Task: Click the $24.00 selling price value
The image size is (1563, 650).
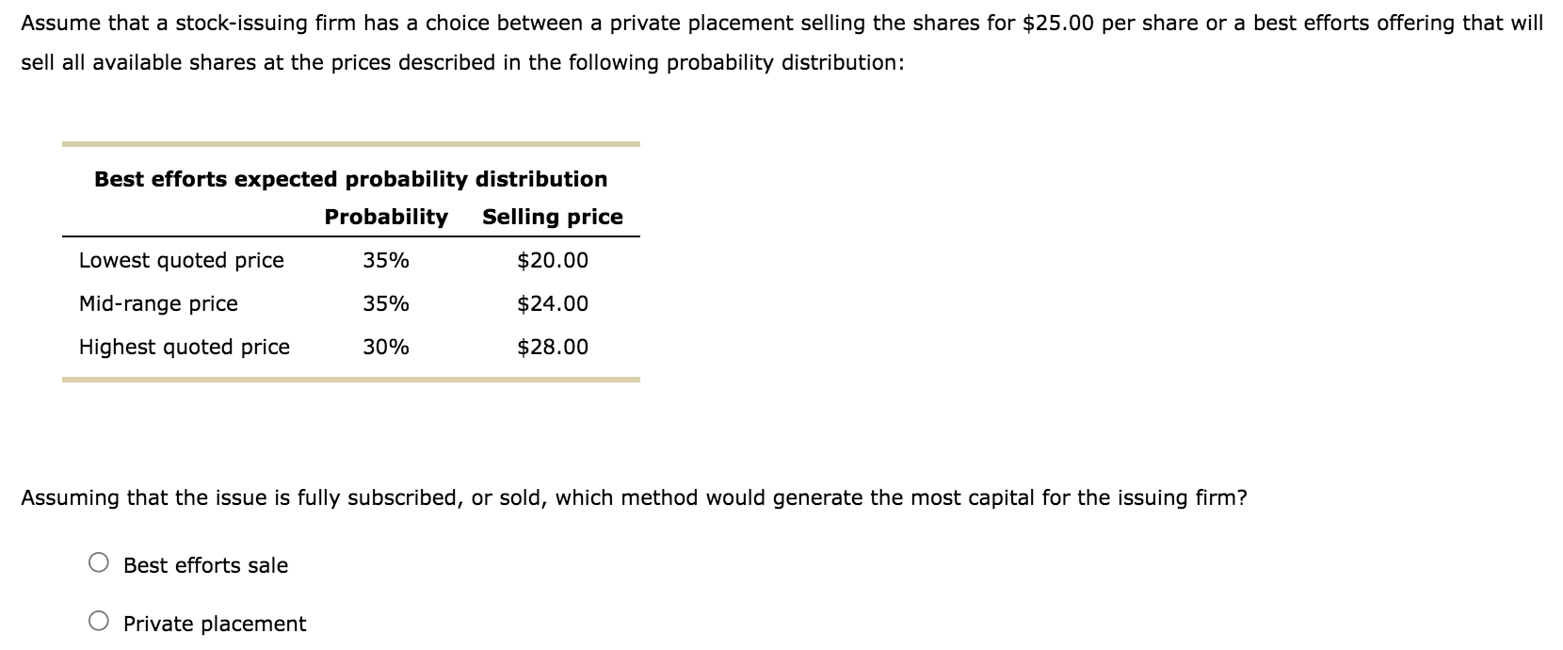Action: point(552,303)
